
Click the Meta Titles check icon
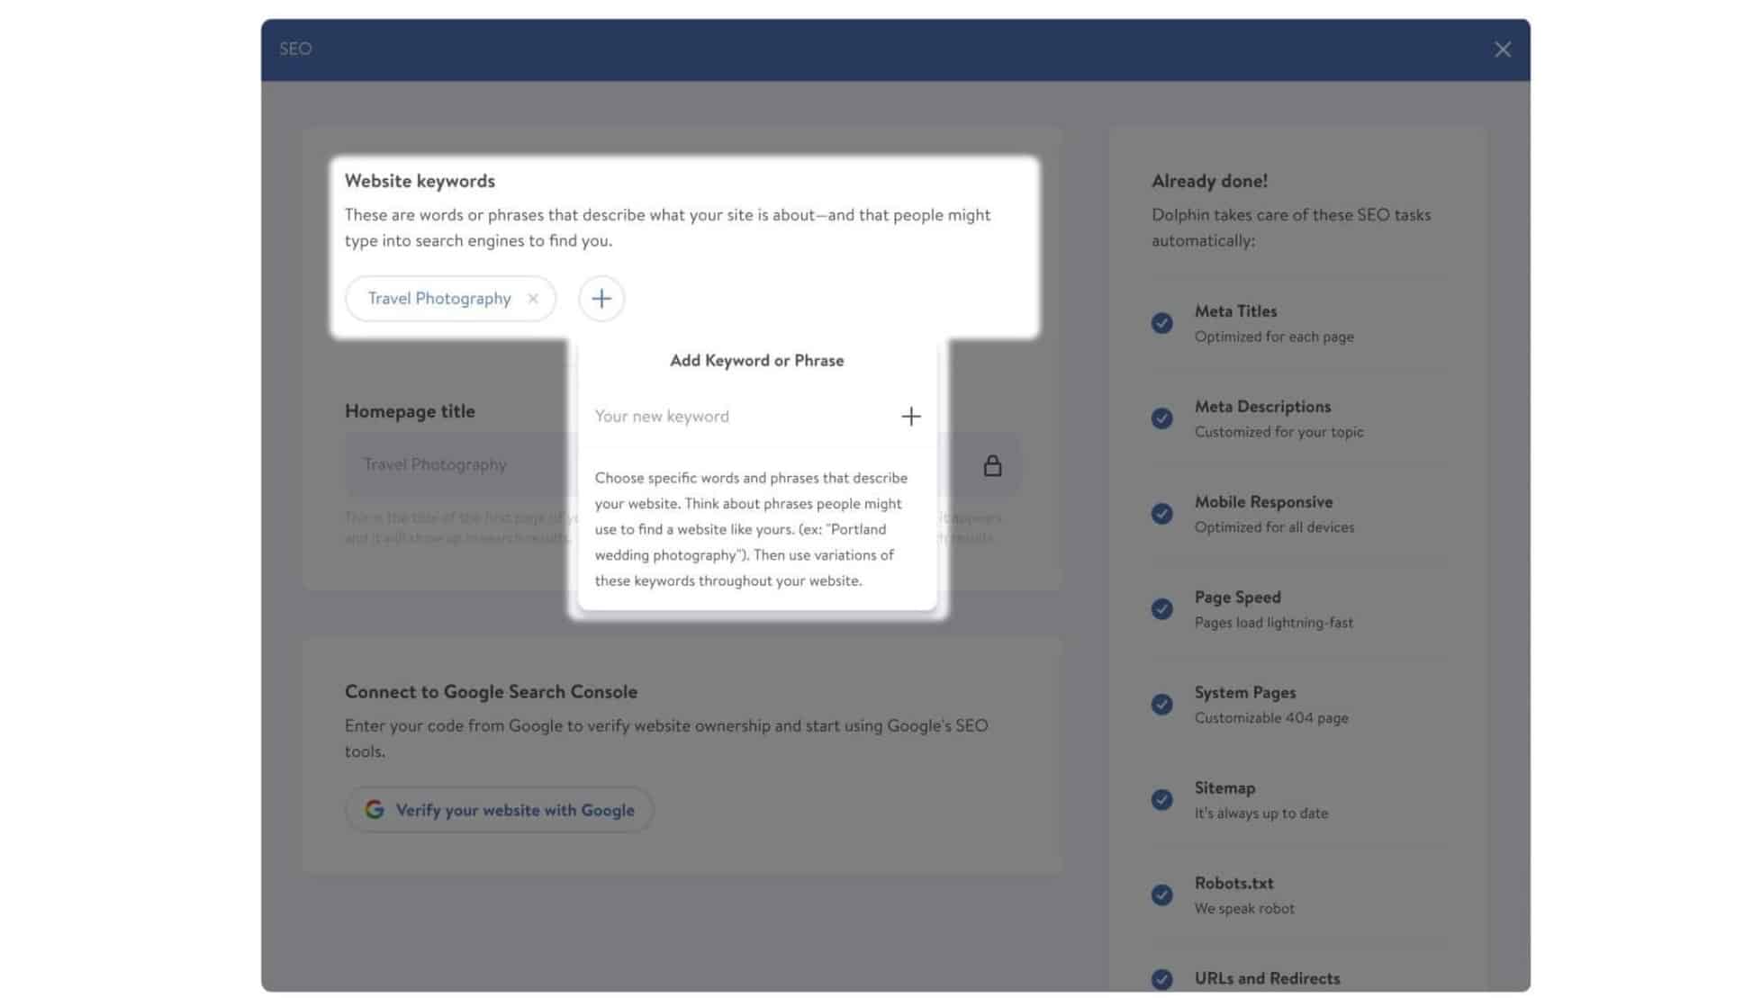(1162, 323)
